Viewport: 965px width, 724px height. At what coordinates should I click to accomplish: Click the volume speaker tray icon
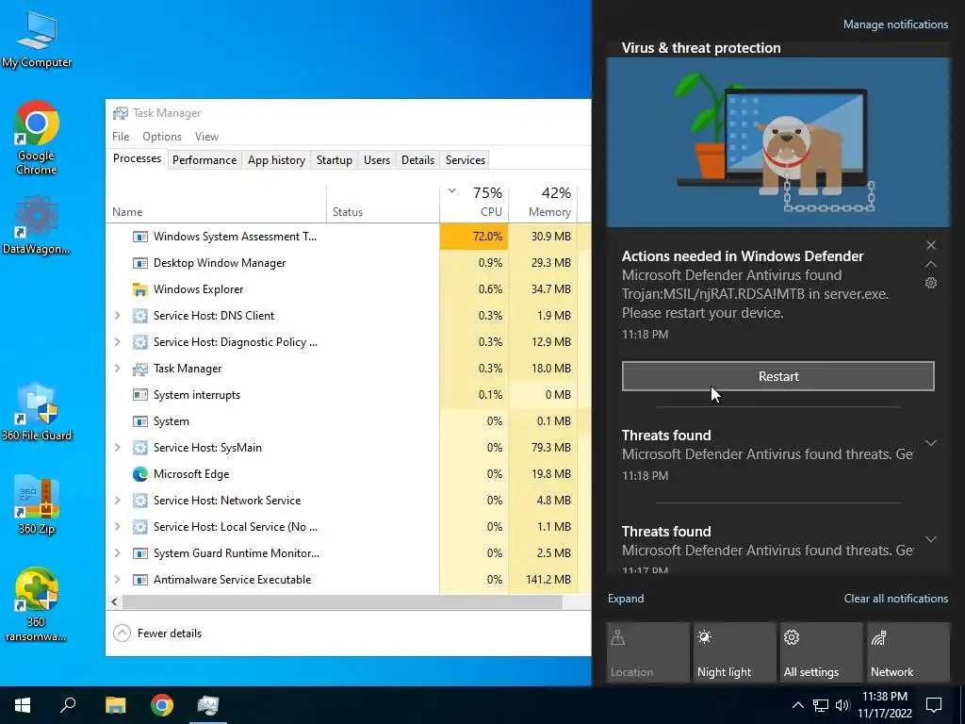tap(842, 705)
